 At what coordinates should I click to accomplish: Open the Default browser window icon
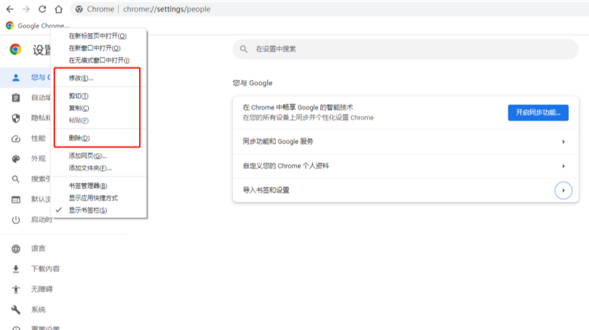[16, 199]
